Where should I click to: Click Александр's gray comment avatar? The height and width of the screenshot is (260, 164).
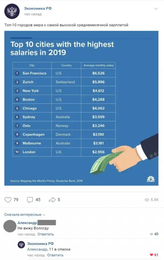pyautogui.click(x=10, y=226)
